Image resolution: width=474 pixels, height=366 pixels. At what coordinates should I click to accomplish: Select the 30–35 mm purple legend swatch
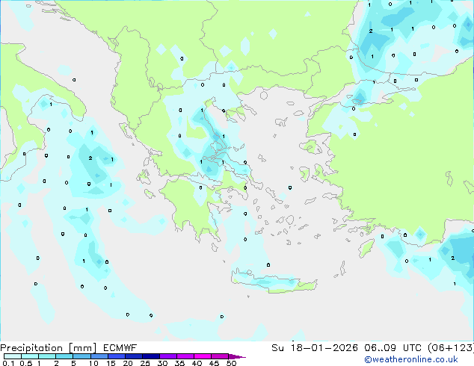168,356
